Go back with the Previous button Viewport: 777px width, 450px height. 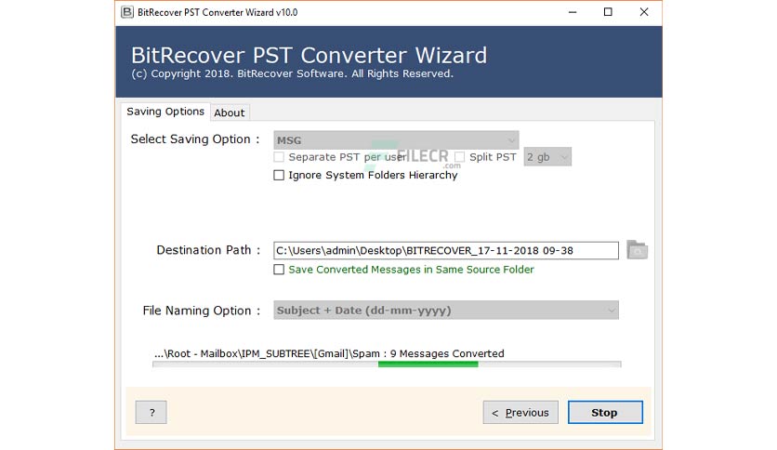point(520,412)
